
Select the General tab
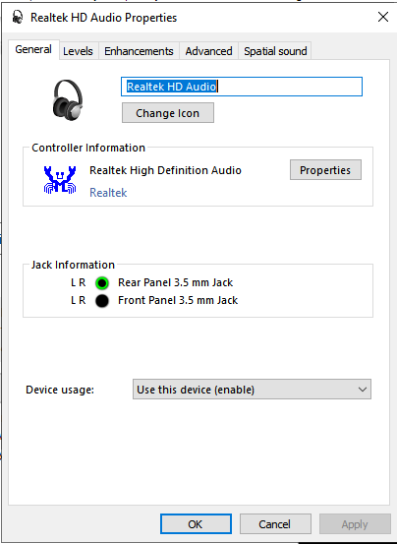pyautogui.click(x=33, y=49)
